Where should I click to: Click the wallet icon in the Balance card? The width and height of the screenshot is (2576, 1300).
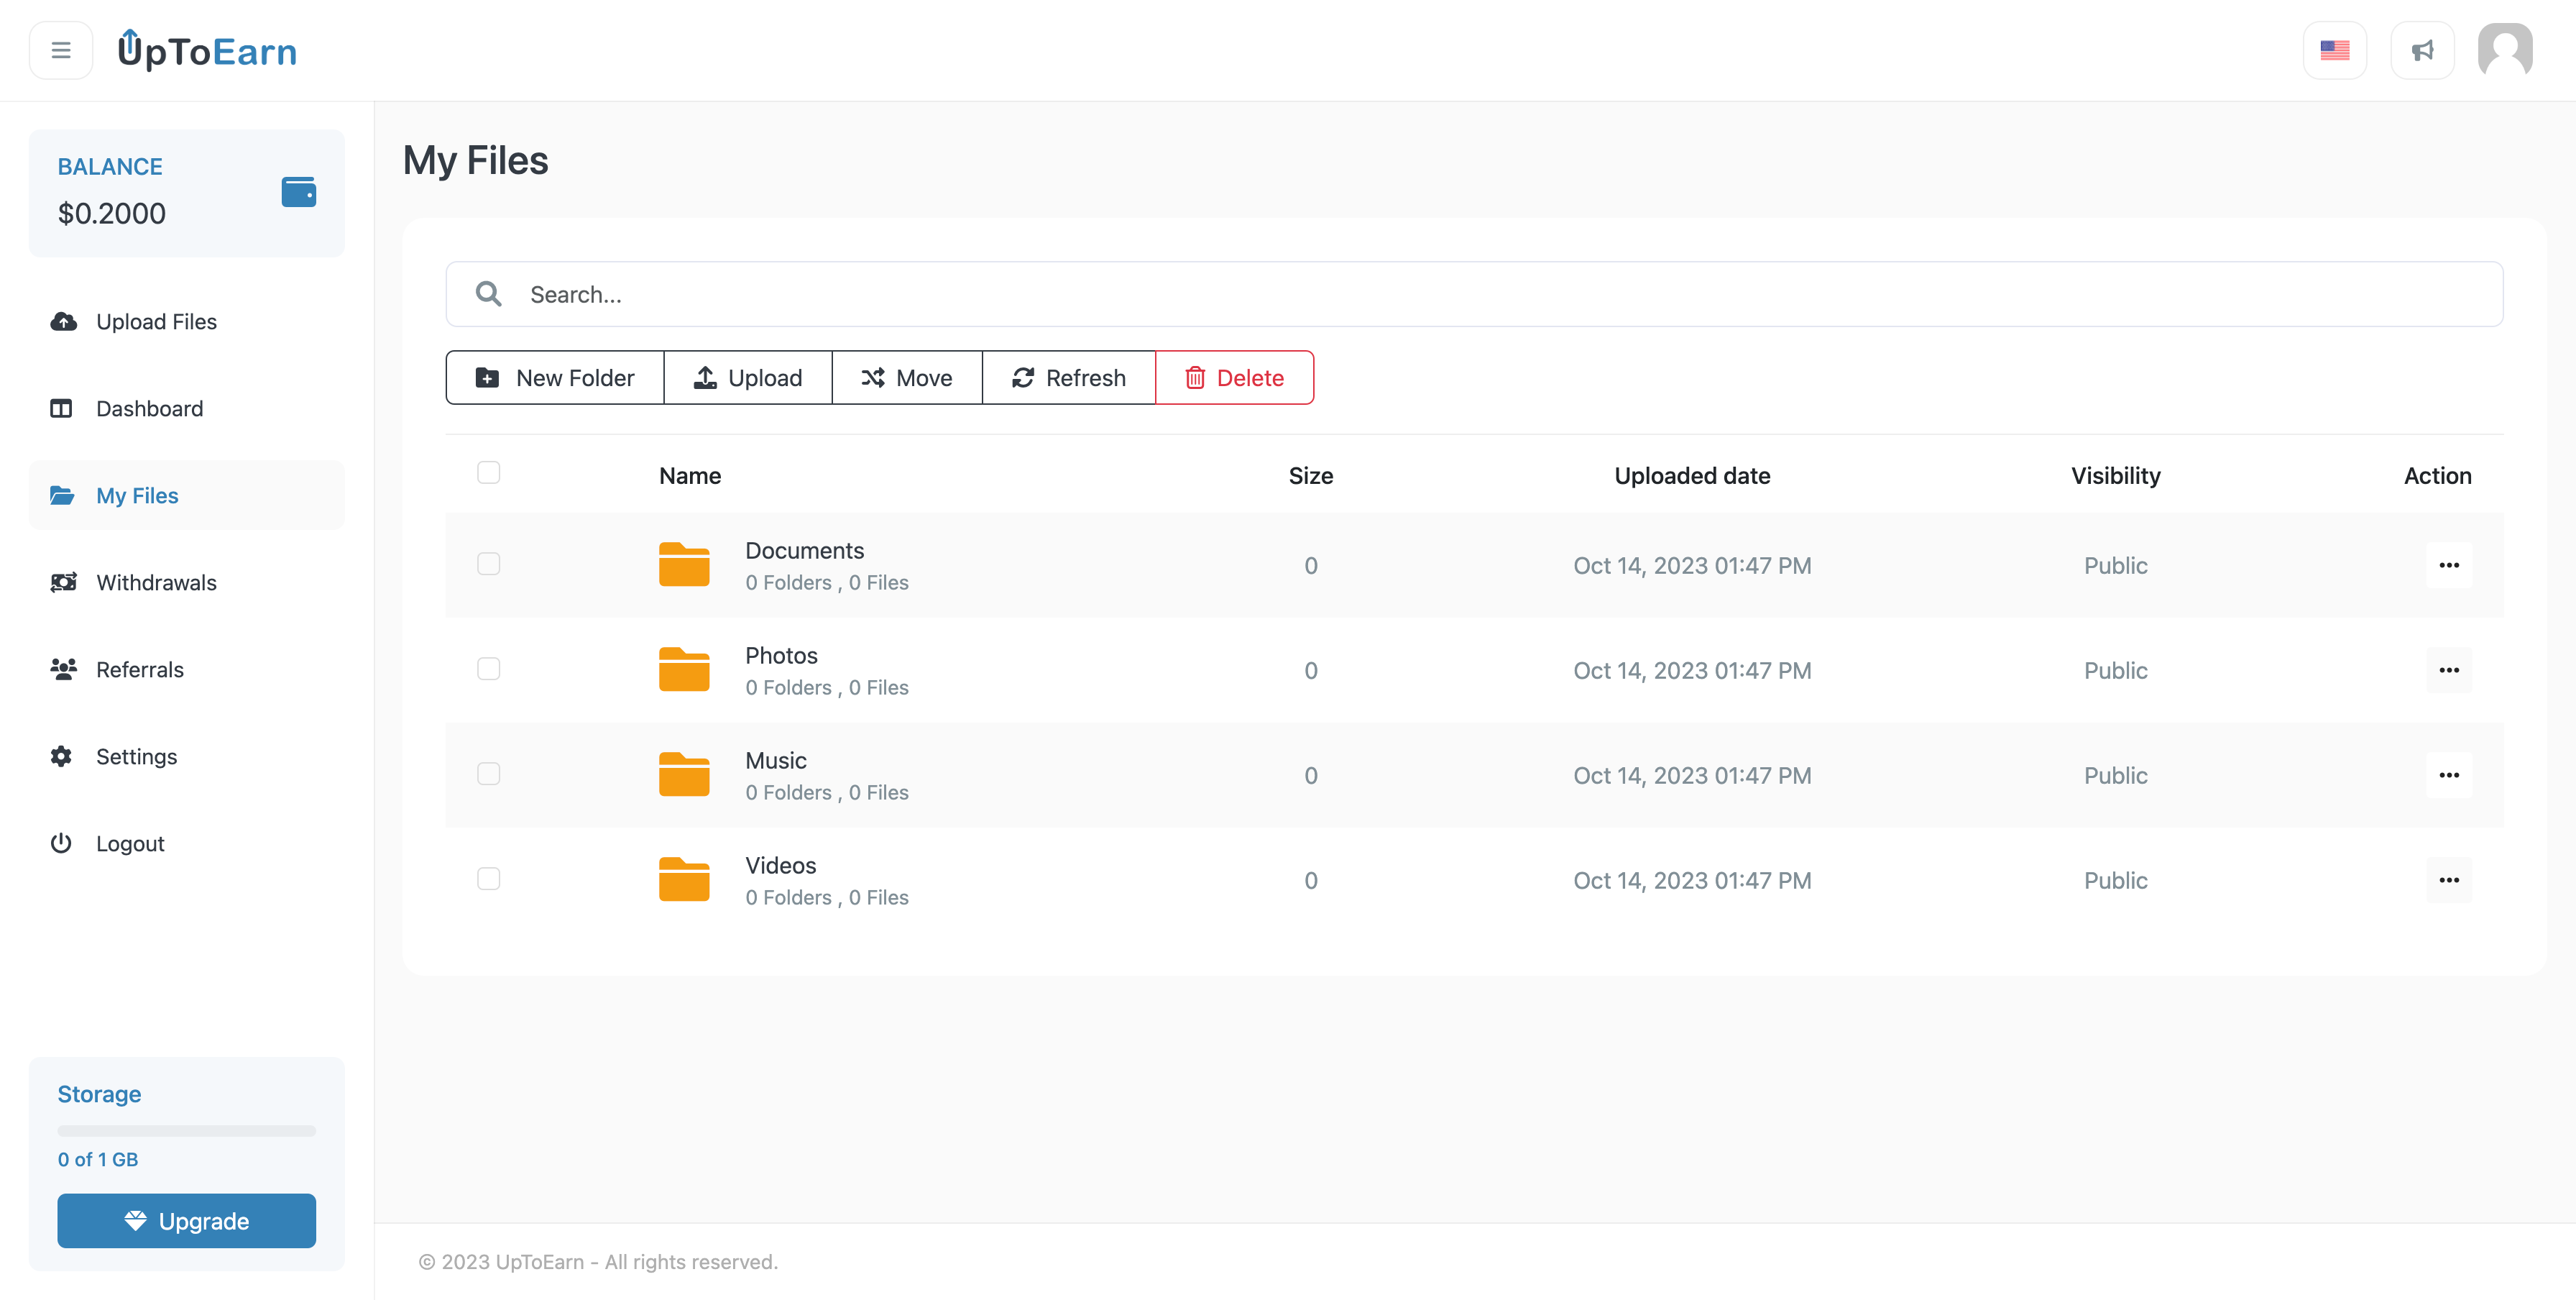298,191
